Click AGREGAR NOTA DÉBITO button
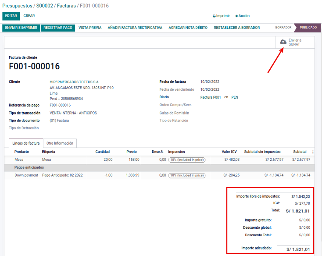The image size is (322, 256). tap(188, 28)
